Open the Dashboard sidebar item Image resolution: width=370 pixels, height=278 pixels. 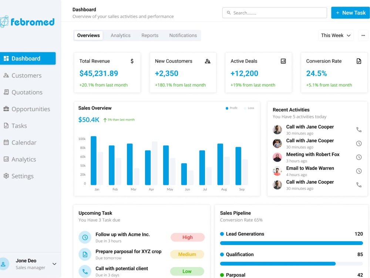click(28, 59)
